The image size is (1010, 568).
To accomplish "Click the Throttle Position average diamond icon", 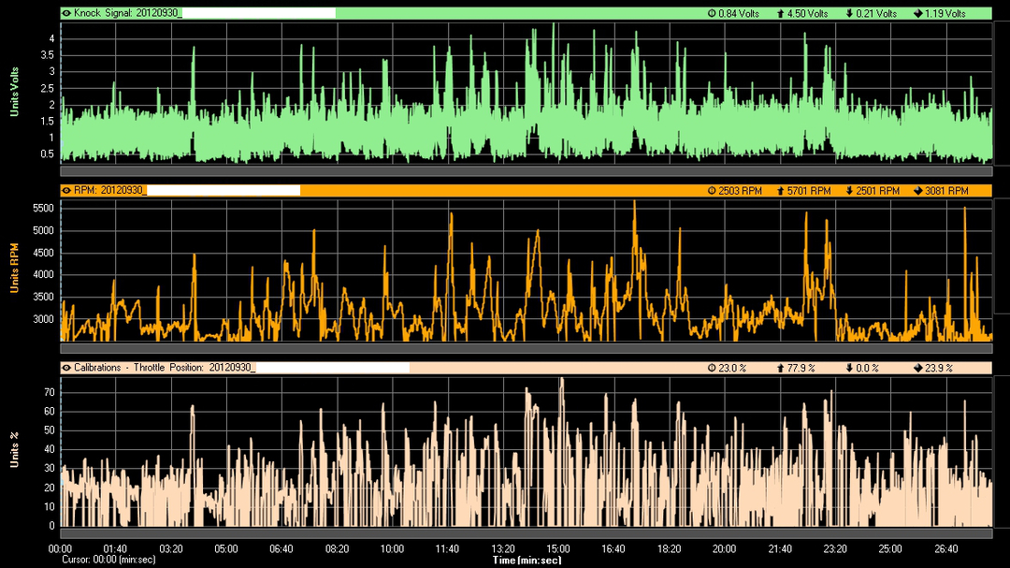I will [x=916, y=368].
